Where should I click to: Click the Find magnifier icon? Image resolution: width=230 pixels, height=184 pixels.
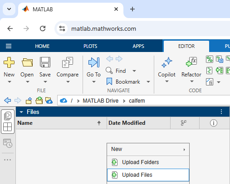click(109, 71)
